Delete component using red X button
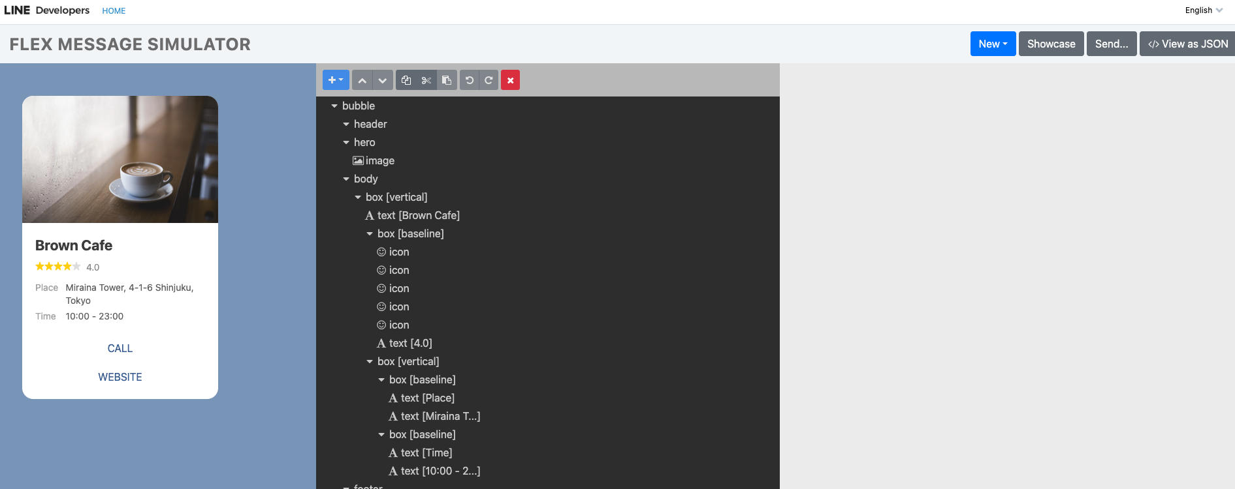 pyautogui.click(x=510, y=80)
